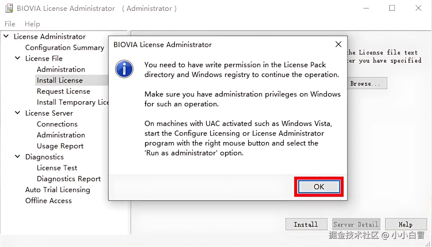Viewport: 432px width, 247px height.
Task: Close the BIOVIA License Administrator dialog
Action: click(338, 44)
